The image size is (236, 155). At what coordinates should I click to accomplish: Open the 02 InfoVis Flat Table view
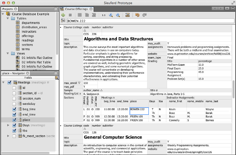point(37,62)
